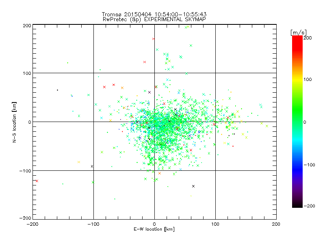Click the colorbar label '-200' at bottom

(309, 206)
